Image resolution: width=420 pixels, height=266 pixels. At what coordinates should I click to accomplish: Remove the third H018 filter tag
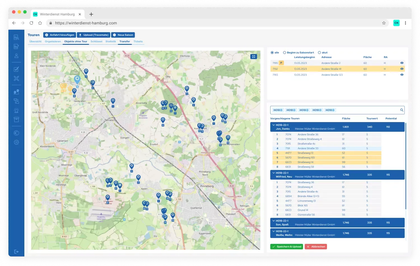(307, 110)
